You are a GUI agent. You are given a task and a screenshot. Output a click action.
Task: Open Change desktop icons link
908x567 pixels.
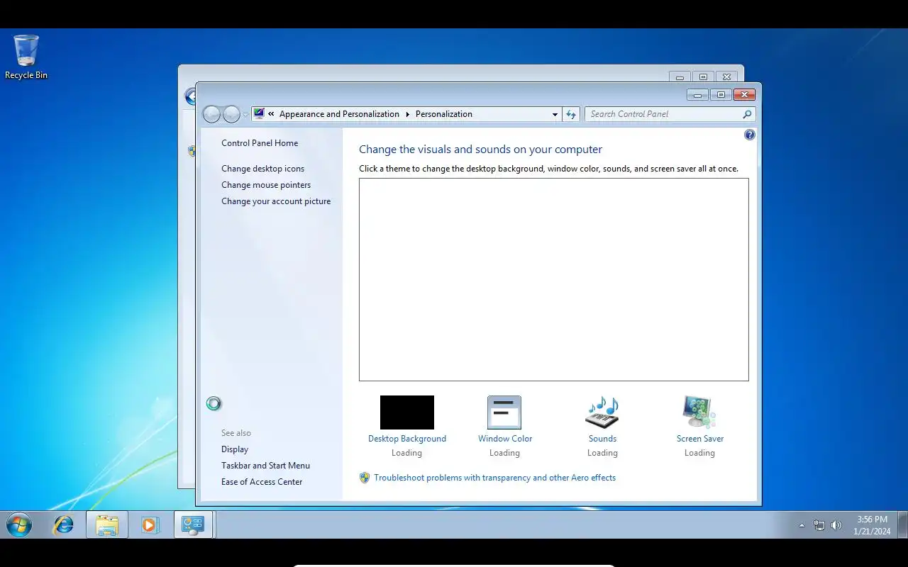click(x=262, y=169)
